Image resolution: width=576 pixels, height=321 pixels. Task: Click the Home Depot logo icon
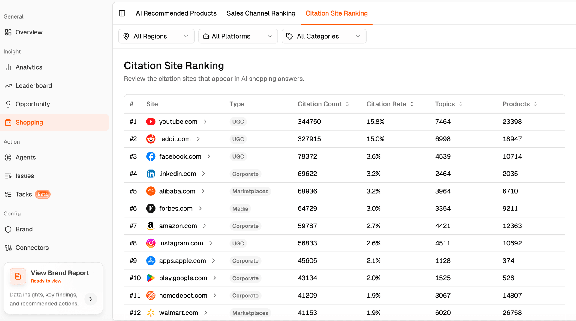(151, 296)
